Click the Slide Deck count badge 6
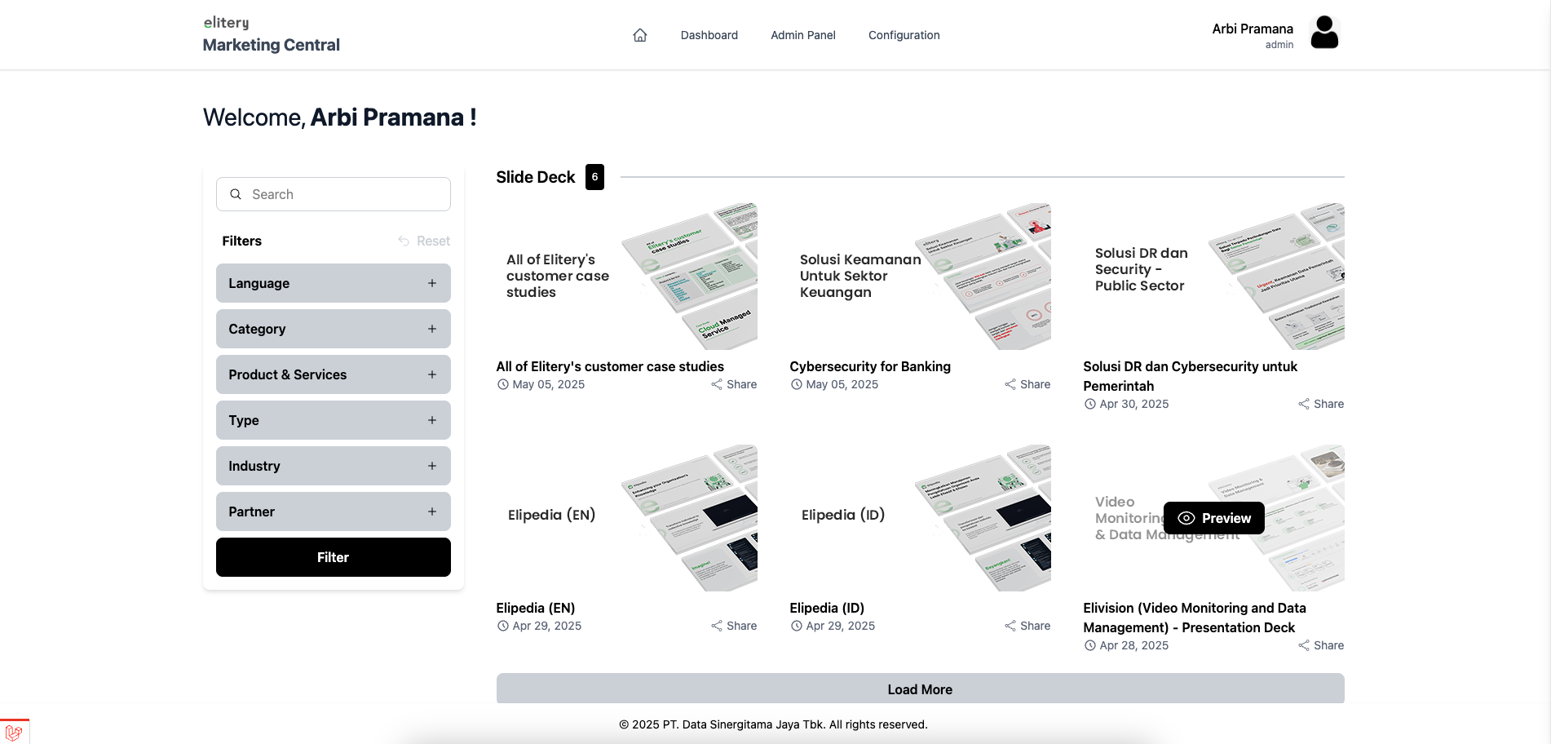1551x744 pixels. pyautogui.click(x=594, y=177)
